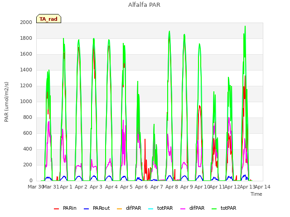The width and height of the screenshot is (290, 217).
Task: Click the 600 y-axis tick label
Action: point(28,133)
